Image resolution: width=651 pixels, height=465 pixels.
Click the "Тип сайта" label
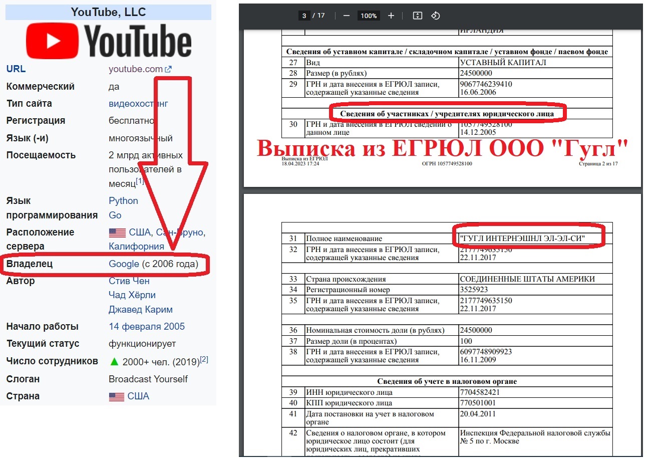click(29, 104)
